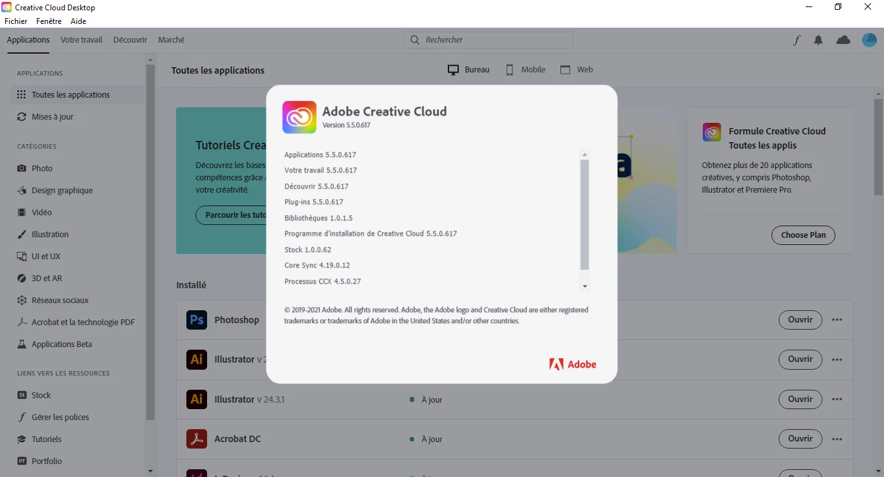Click the Photoshop app icon
Screen dimensions: 884x477
(x=197, y=320)
